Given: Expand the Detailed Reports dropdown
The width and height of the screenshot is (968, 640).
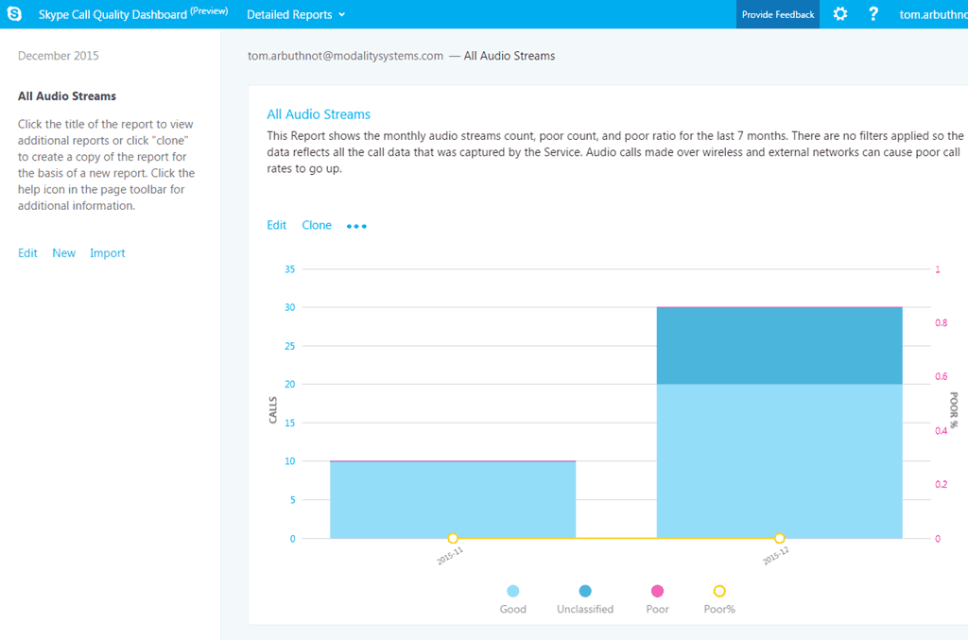Looking at the screenshot, I should point(296,14).
